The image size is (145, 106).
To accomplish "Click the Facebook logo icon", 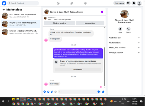I will [4, 3].
